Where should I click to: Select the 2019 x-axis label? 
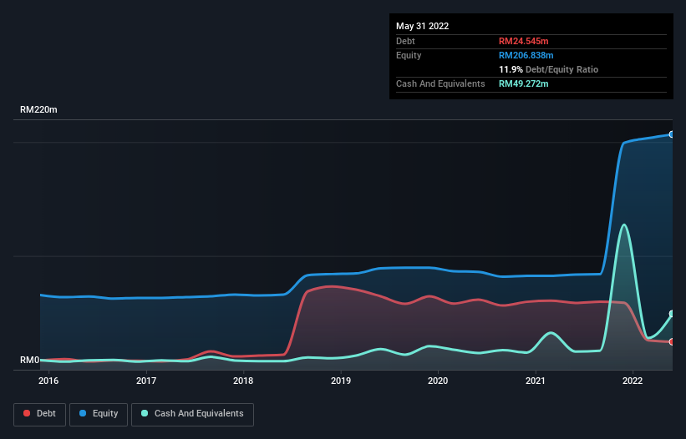[341, 381]
